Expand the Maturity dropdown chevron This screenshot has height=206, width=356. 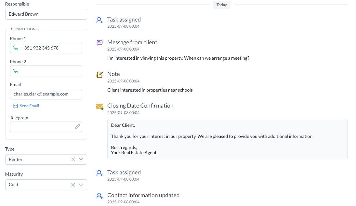click(x=81, y=184)
